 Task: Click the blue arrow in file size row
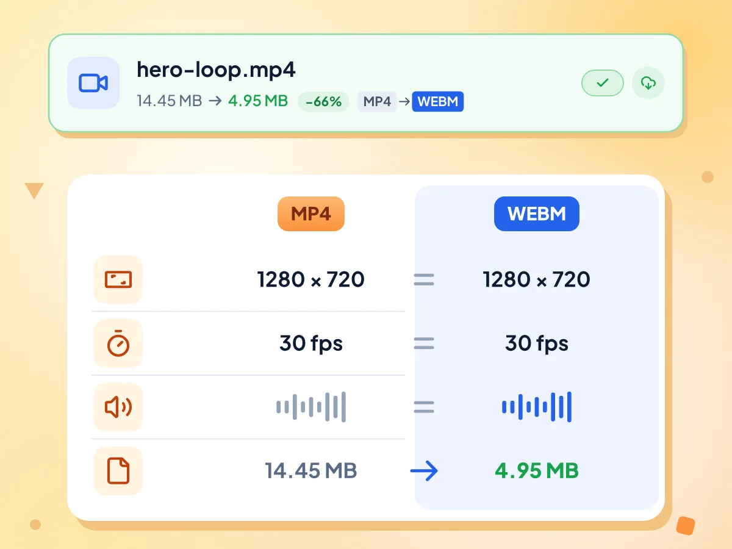[x=424, y=471]
